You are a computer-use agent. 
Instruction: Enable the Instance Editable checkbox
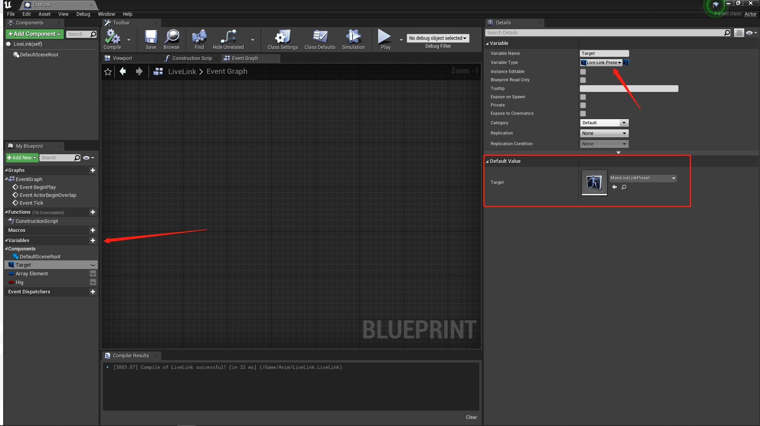(583, 72)
